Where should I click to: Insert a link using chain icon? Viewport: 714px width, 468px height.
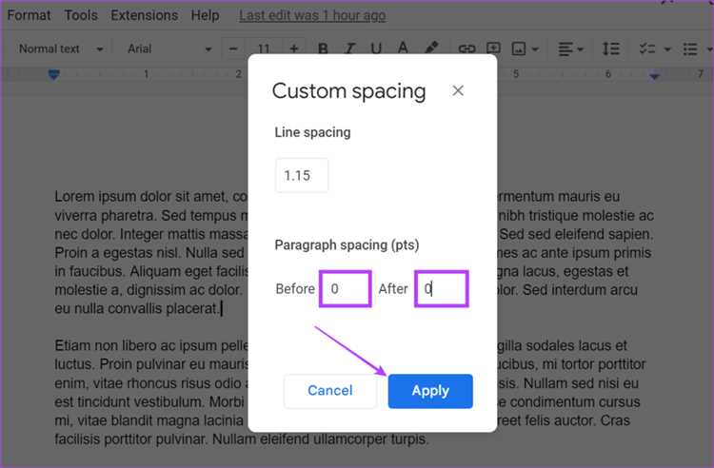(x=466, y=49)
